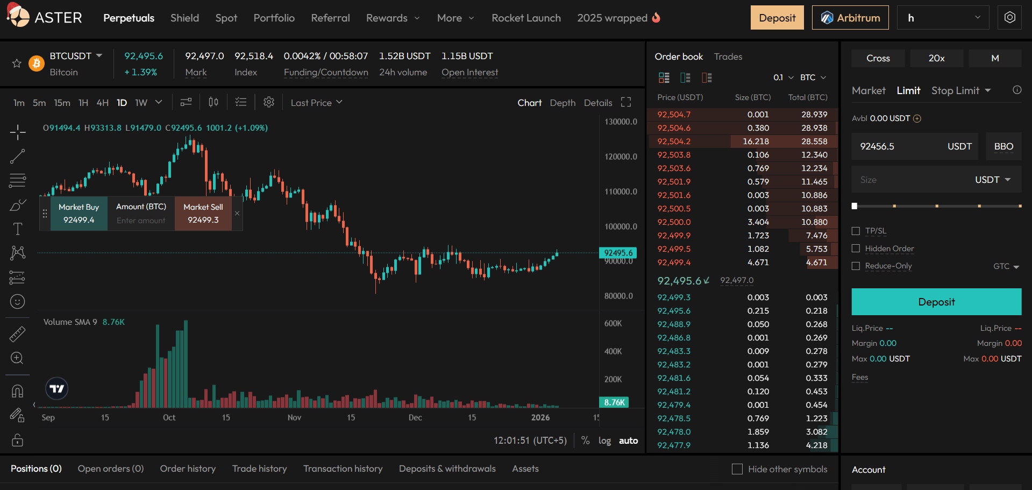The height and width of the screenshot is (490, 1032).
Task: Open chart settings gear icon
Action: tap(269, 102)
